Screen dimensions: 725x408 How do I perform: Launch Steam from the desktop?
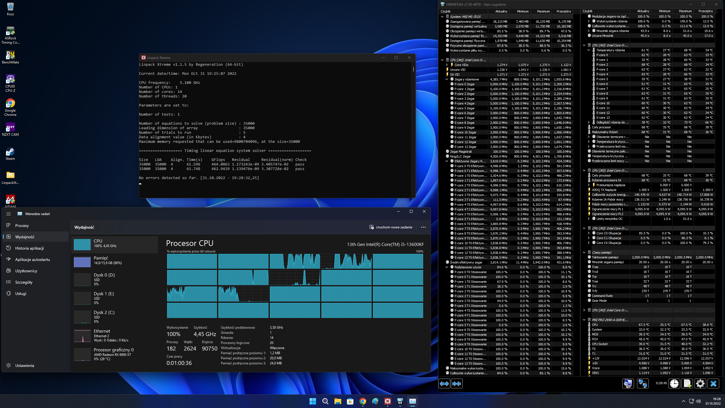click(10, 154)
